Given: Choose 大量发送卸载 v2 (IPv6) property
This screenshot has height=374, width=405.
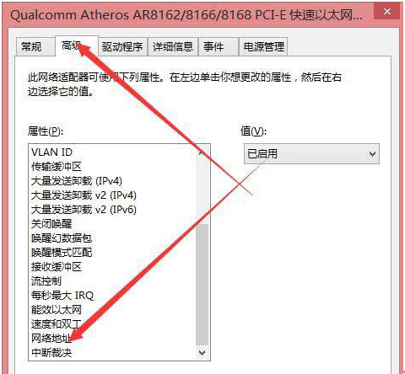Looking at the screenshot, I should tap(84, 210).
